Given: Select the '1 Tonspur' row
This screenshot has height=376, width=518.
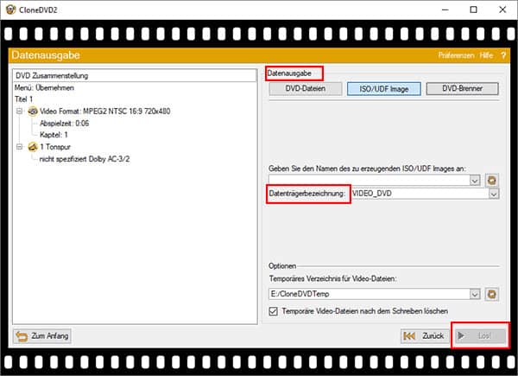Looking at the screenshot, I should point(55,146).
